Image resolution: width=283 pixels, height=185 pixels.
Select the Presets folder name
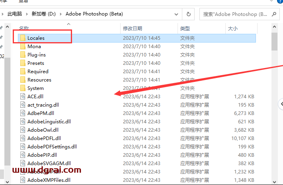click(36, 63)
